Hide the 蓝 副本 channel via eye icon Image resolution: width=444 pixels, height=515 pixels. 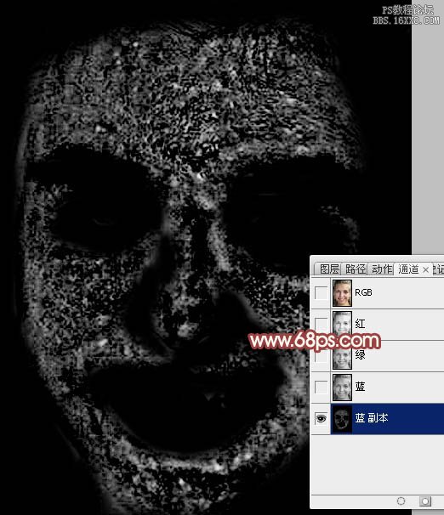321,418
